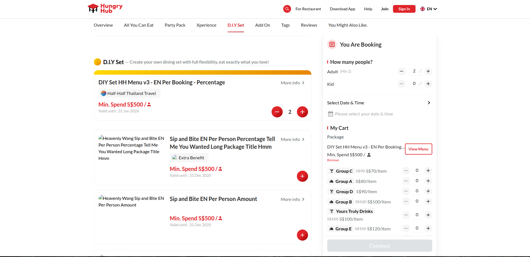This screenshot has width=530, height=257.
Task: Click the pencil edit icon beside Adult count
Action: [x=420, y=71]
